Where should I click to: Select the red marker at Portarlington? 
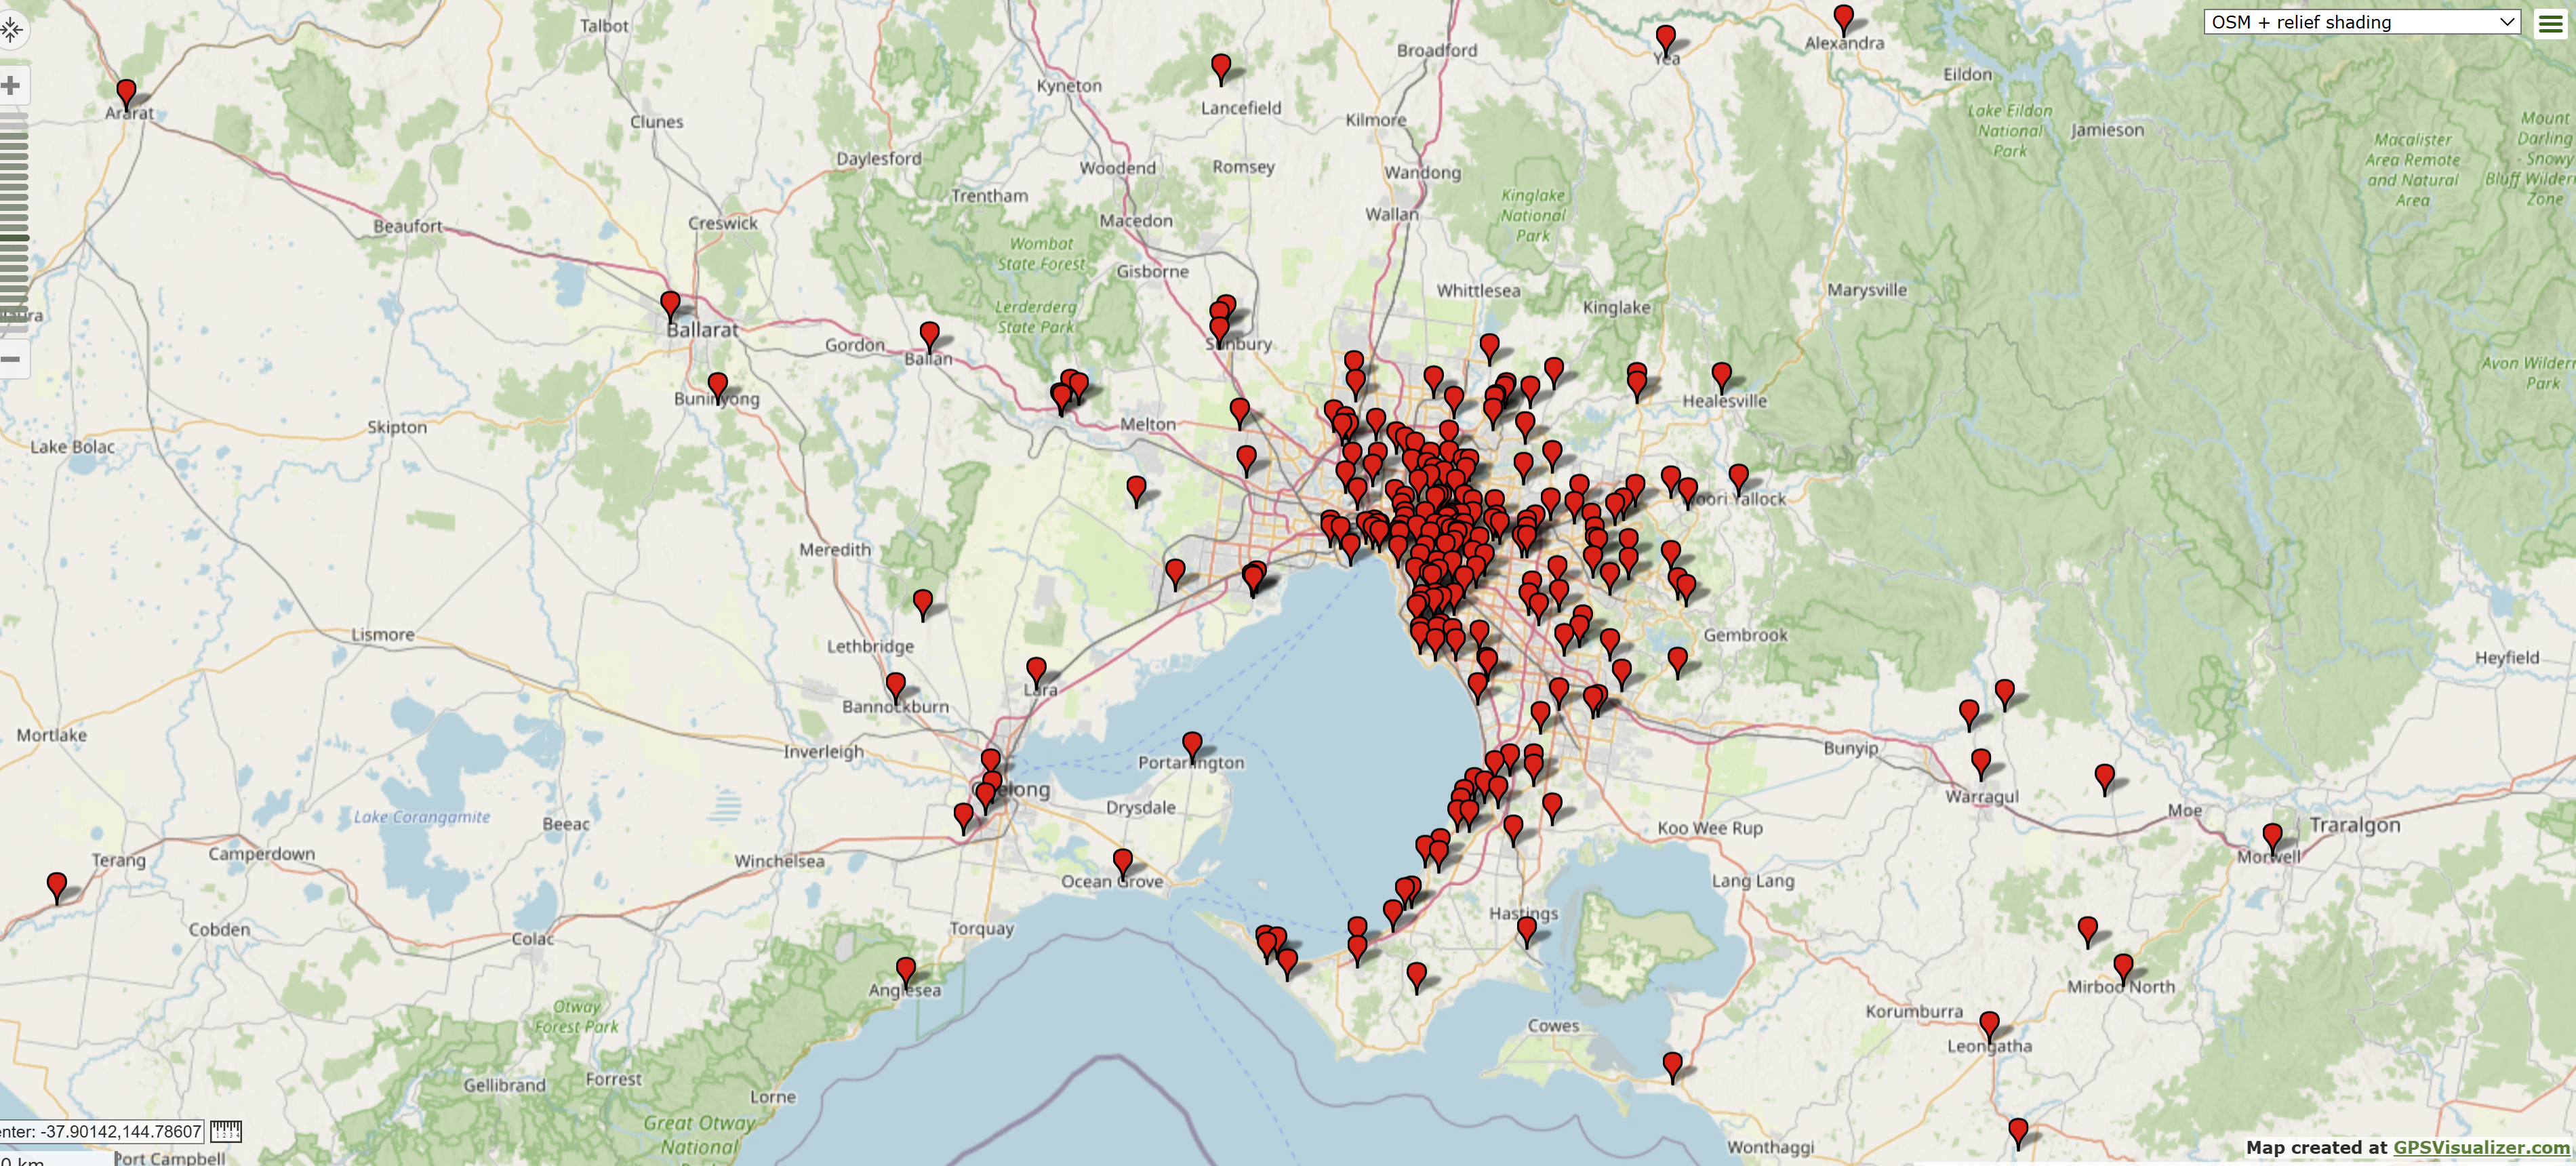tap(1191, 747)
